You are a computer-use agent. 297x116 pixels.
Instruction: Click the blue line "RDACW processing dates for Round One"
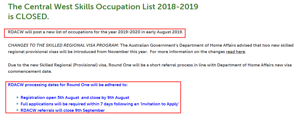[x=68, y=85]
